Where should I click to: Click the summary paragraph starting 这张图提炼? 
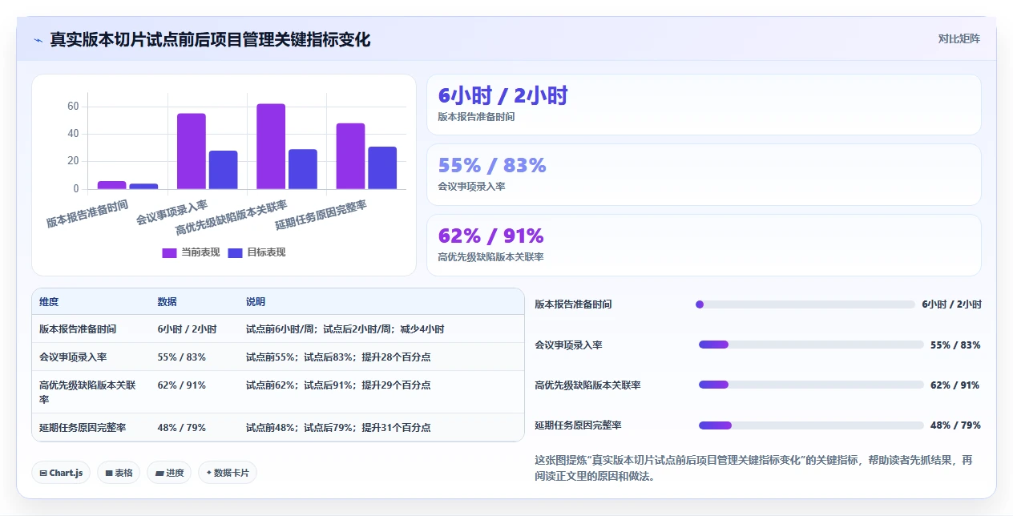click(x=753, y=468)
